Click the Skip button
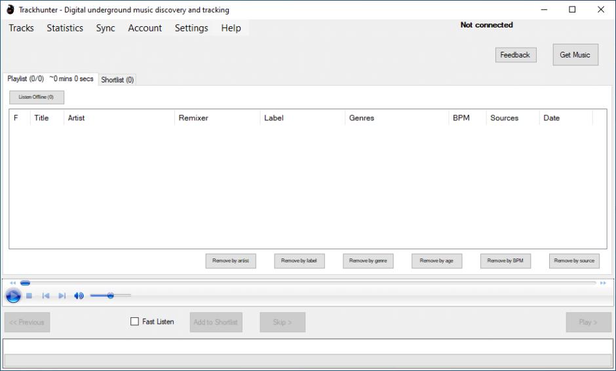The height and width of the screenshot is (371, 616). (x=282, y=323)
